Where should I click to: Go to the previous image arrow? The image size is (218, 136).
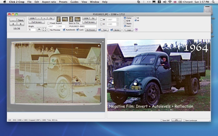13,24
